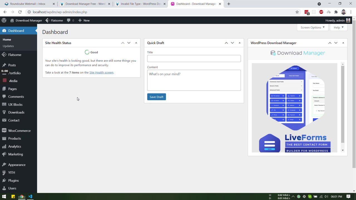Move Quick Draft widget down
Image resolution: width=356 pixels, height=200 pixels.
[232, 43]
